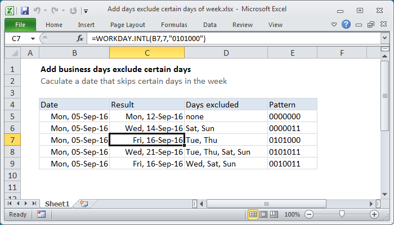Click the macro recording icon in status bar
The width and height of the screenshot is (394, 225).
tap(41, 214)
